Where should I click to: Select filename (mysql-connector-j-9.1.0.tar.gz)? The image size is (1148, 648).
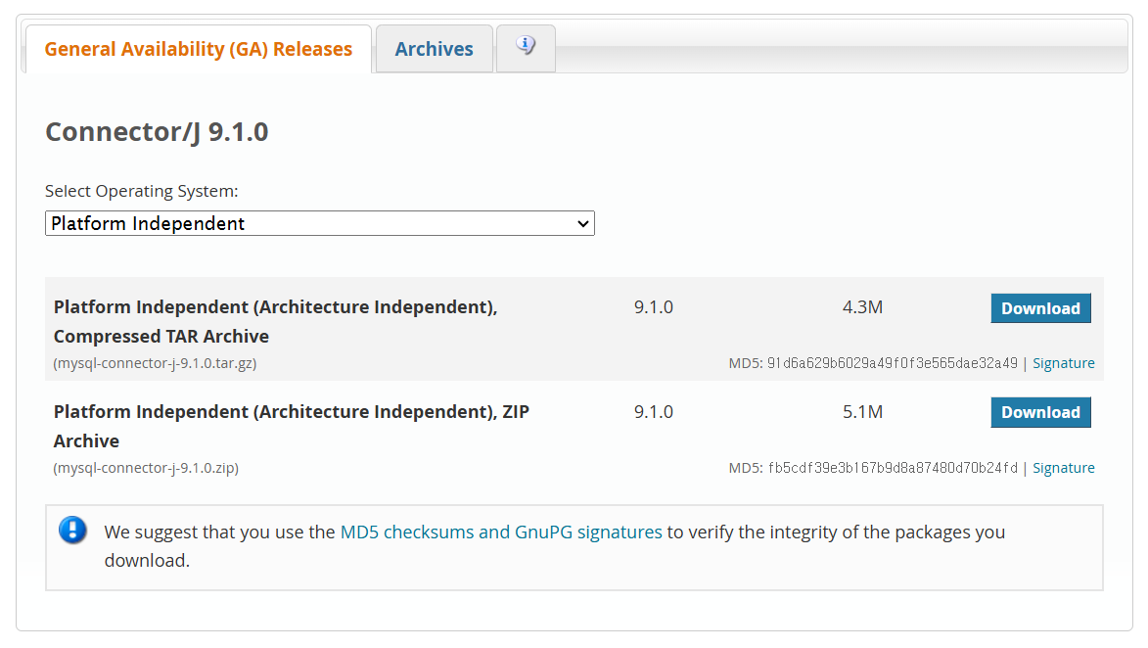[155, 363]
